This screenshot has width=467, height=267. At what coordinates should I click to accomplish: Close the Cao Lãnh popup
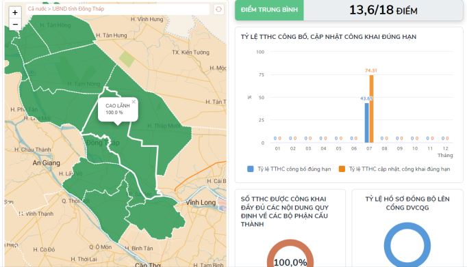tap(134, 102)
